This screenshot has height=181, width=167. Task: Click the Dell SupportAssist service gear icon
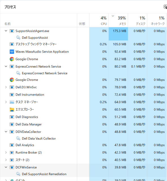coord(18,37)
